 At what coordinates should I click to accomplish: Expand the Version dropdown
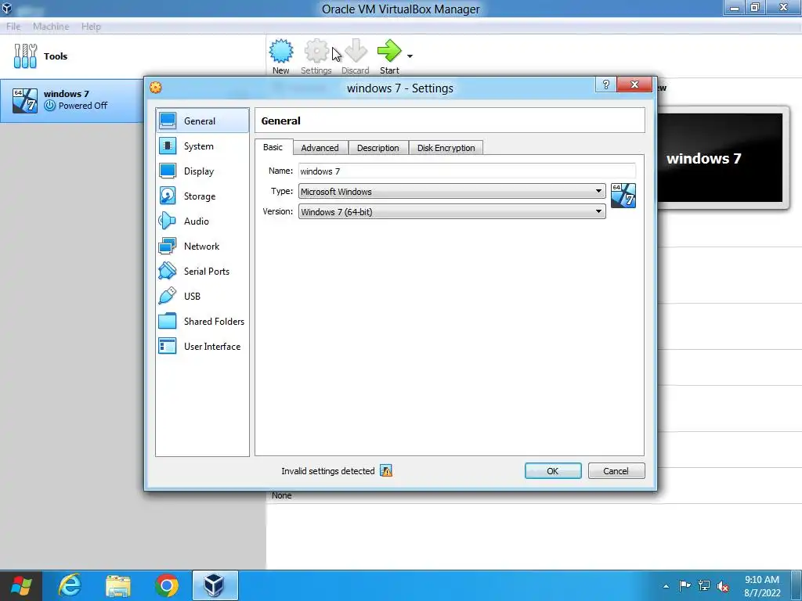click(x=598, y=211)
